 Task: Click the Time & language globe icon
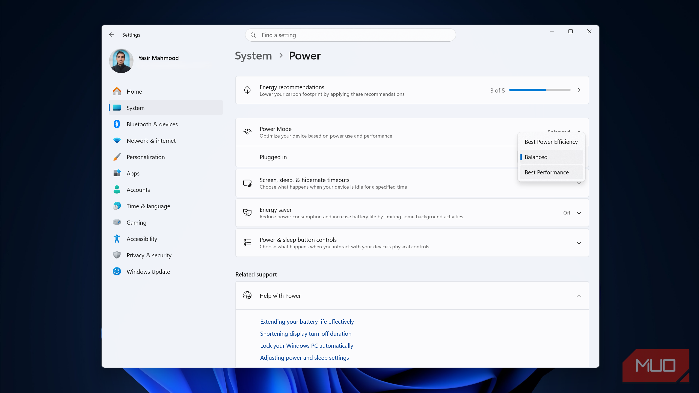[117, 206]
